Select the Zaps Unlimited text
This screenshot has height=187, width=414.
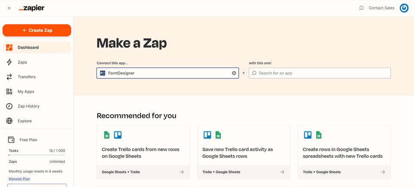click(x=37, y=162)
